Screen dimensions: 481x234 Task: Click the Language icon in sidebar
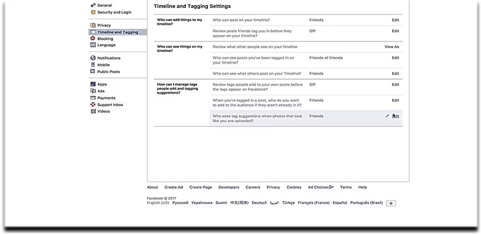(x=93, y=45)
